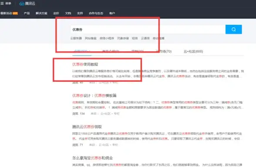Select the 移动直播 hot keyword

[x=158, y=38]
